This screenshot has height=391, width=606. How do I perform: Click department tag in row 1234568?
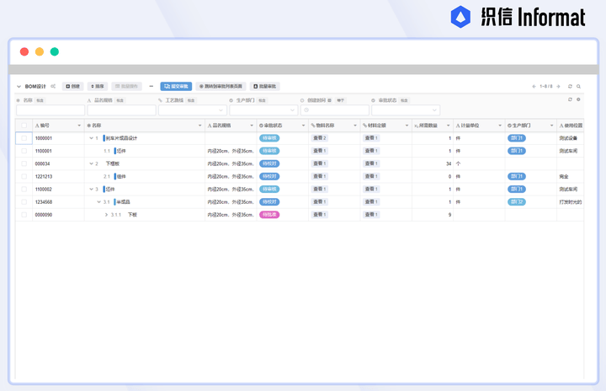pyautogui.click(x=517, y=202)
